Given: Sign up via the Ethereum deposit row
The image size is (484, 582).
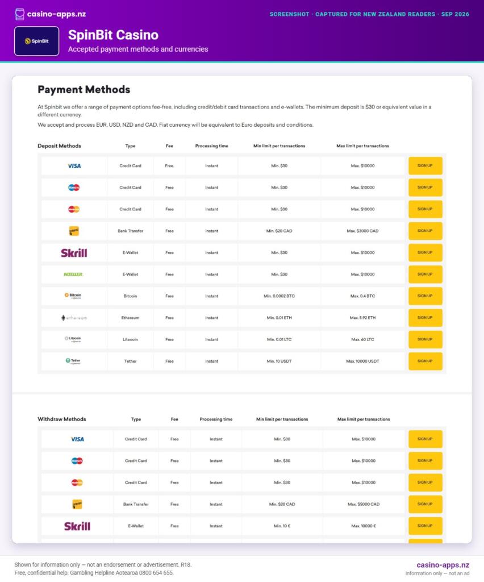Looking at the screenshot, I should click(x=425, y=318).
